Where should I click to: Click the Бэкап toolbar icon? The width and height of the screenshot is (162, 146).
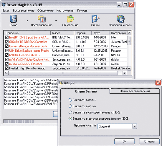[x=14, y=19]
